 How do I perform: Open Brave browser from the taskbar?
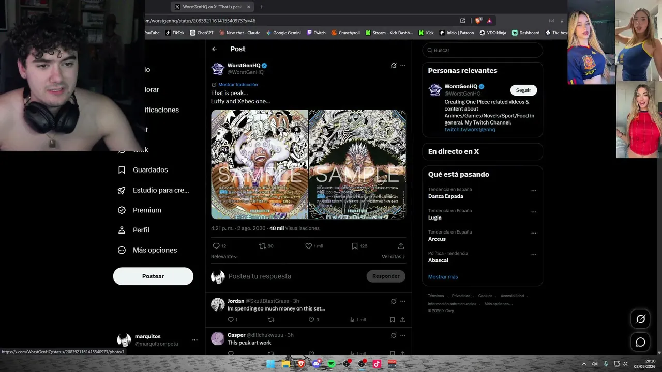click(x=301, y=364)
